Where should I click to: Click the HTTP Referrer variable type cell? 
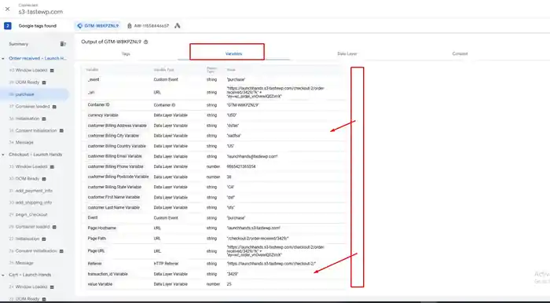[x=166, y=264]
